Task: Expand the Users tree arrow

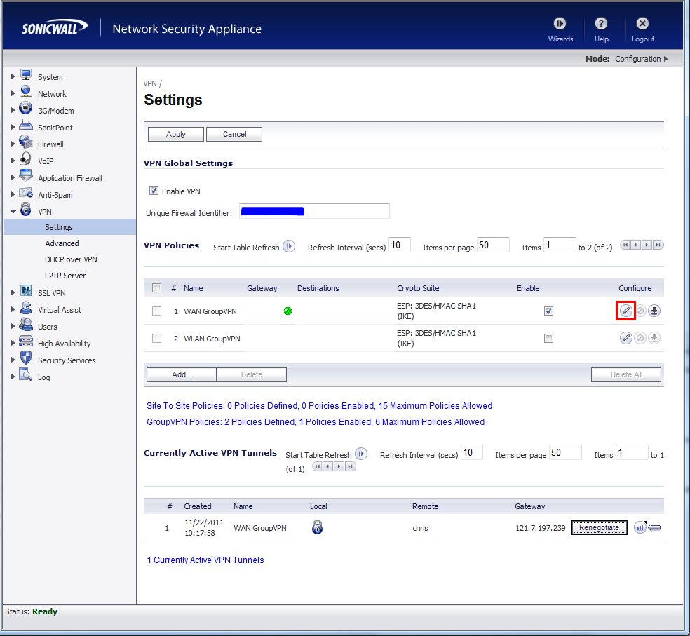Action: tap(13, 326)
